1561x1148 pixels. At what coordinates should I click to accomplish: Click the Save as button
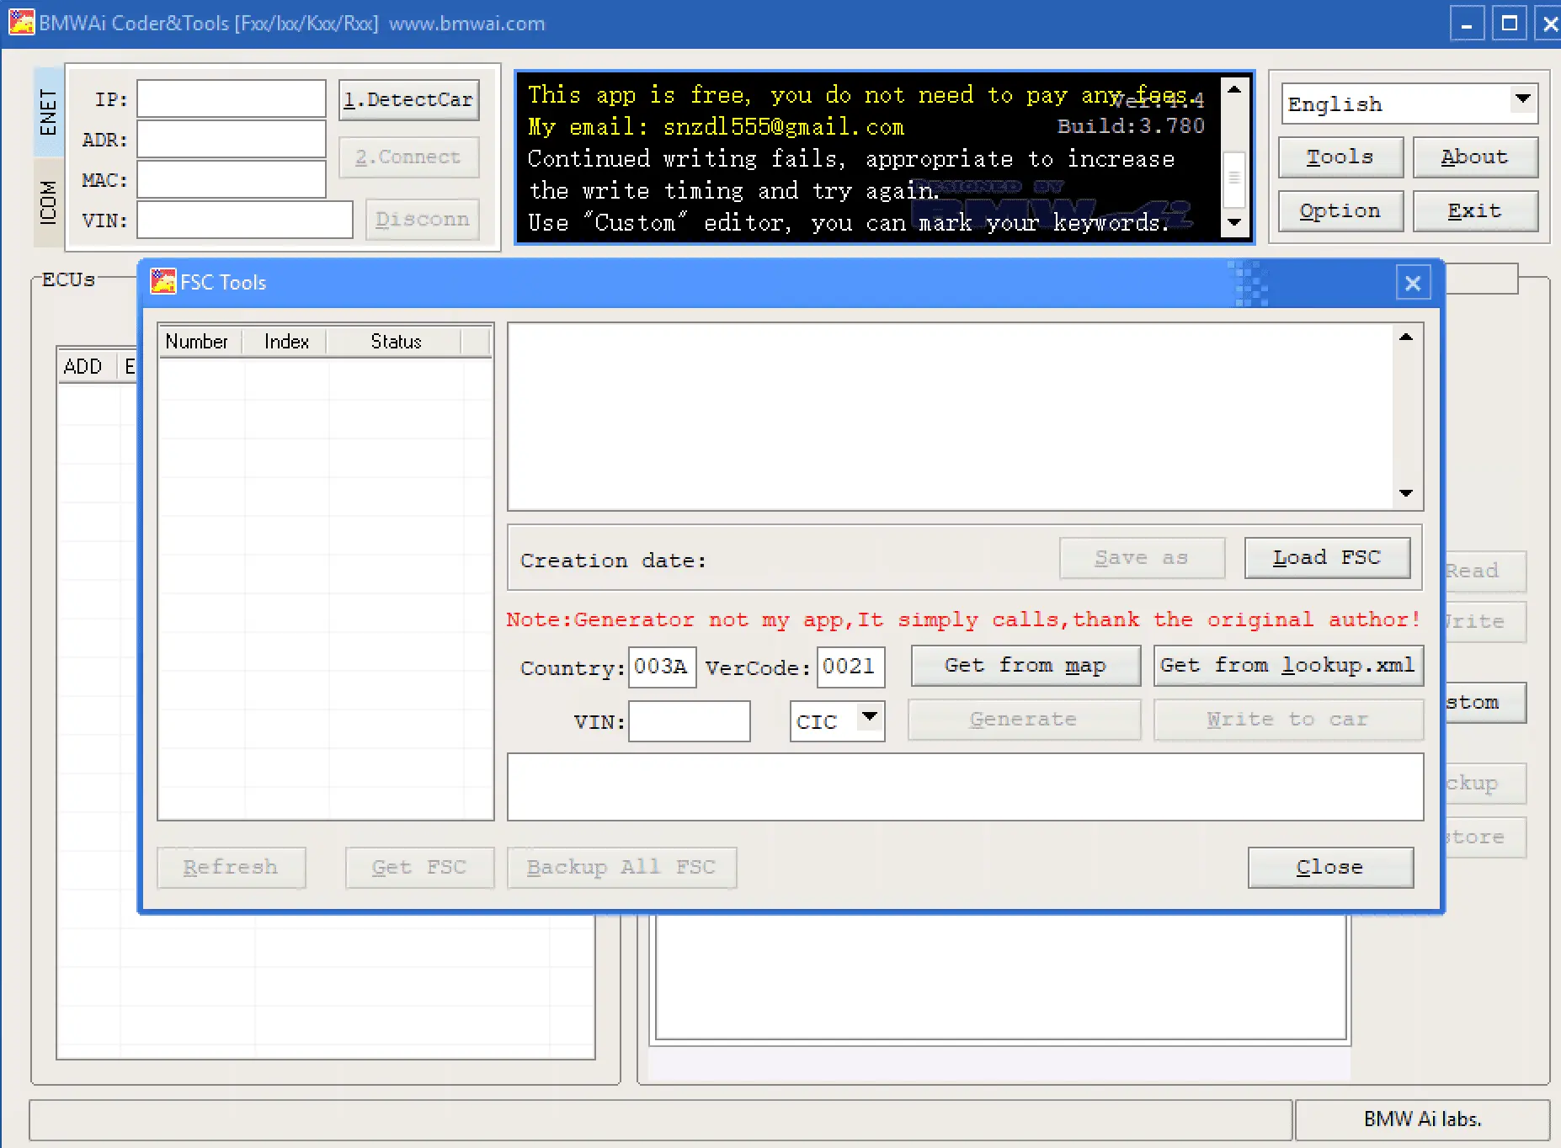pos(1142,558)
